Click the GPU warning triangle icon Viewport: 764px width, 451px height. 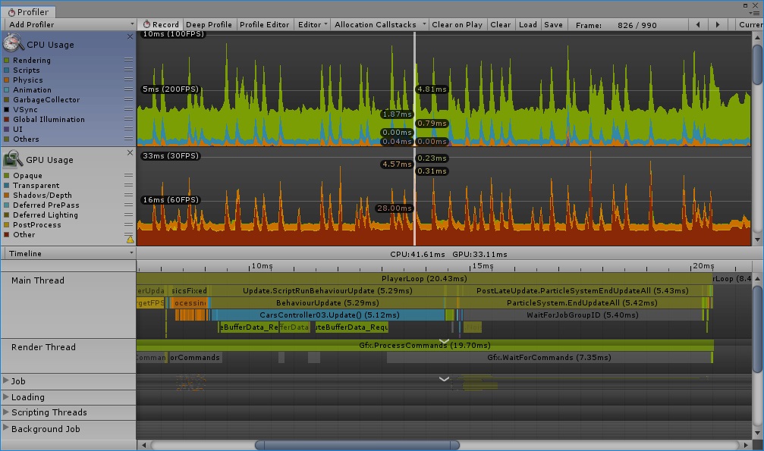(129, 239)
